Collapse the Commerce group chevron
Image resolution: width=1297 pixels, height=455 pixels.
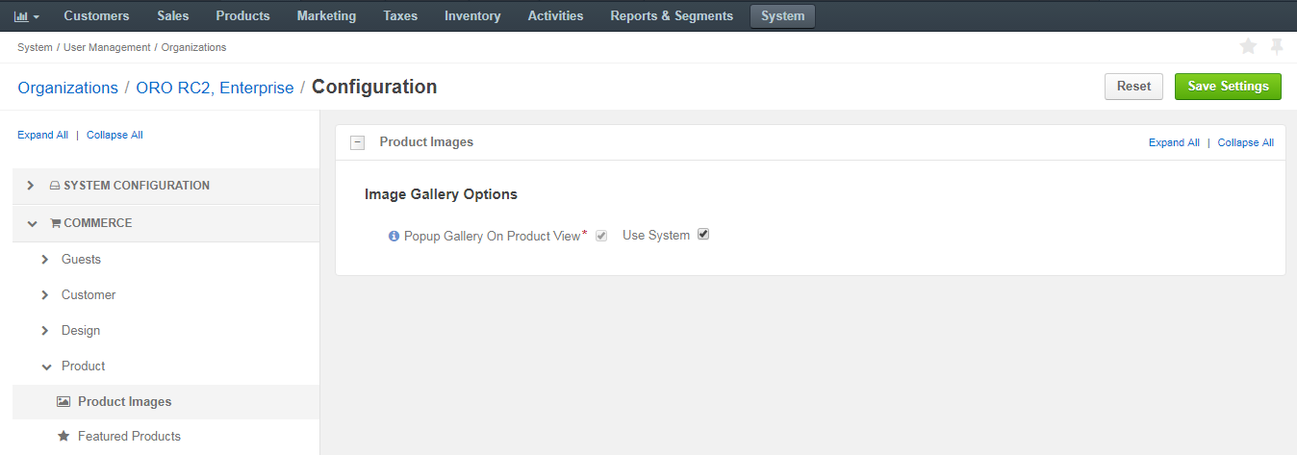32,223
